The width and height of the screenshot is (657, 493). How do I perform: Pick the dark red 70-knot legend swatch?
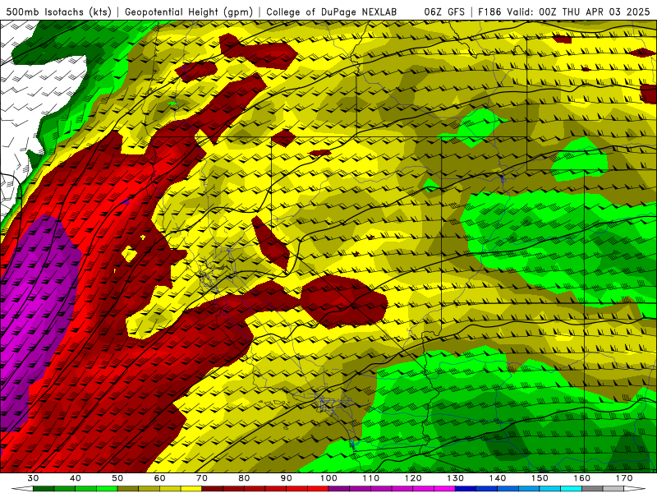click(212, 488)
